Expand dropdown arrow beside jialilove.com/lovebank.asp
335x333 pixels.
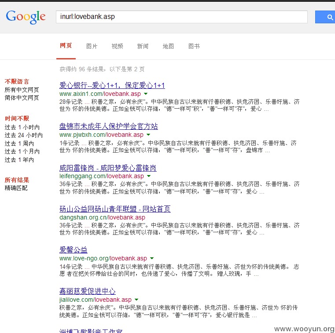[x=136, y=300]
